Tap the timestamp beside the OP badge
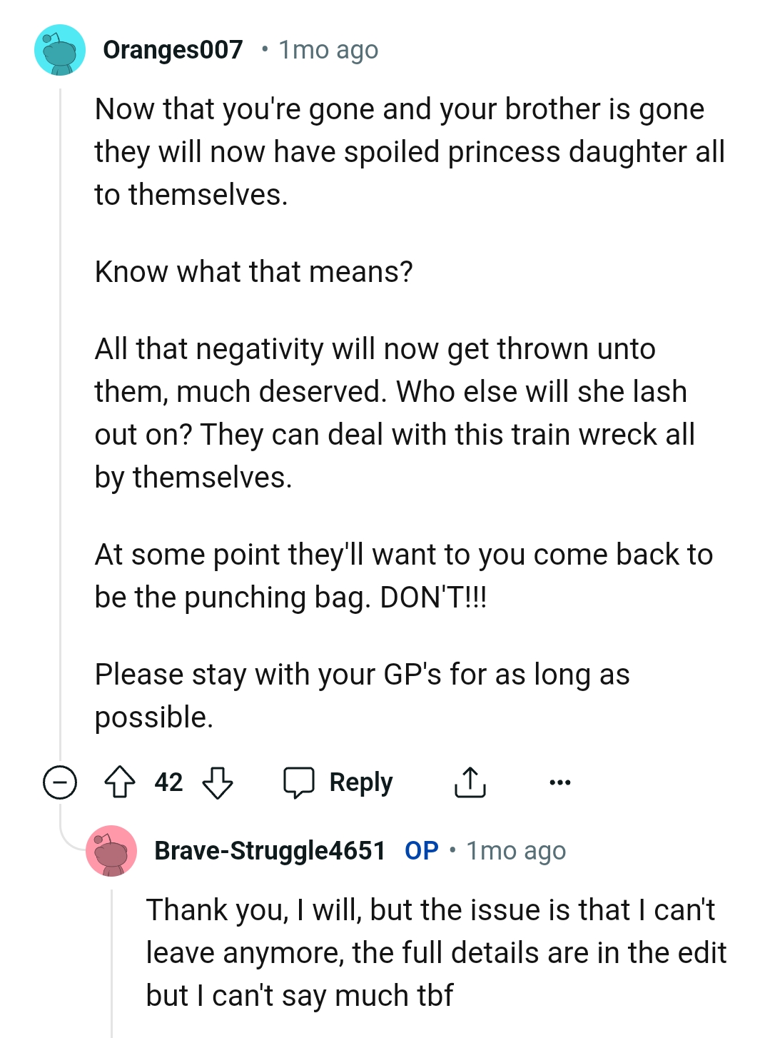 516,850
